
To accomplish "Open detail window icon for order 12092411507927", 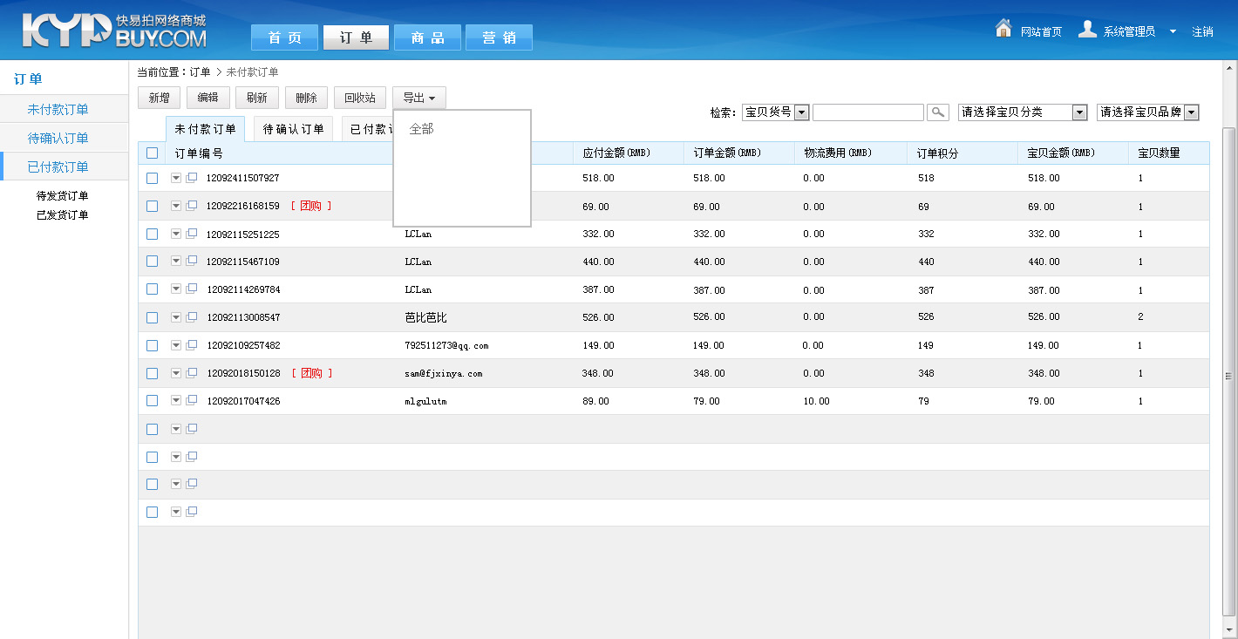I will pyautogui.click(x=192, y=178).
